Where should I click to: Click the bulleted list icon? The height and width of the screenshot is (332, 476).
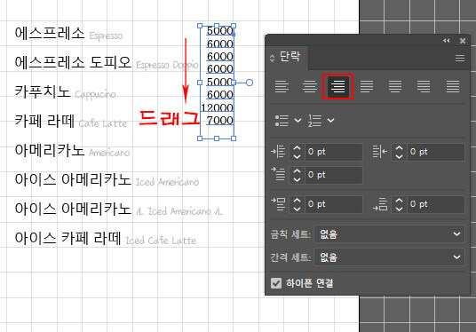pos(282,121)
